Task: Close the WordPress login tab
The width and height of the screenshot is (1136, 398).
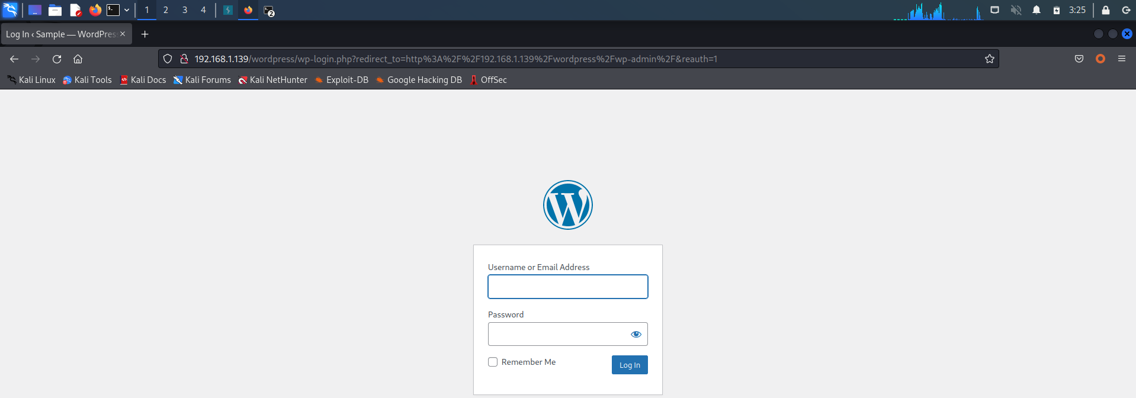Action: pos(123,34)
